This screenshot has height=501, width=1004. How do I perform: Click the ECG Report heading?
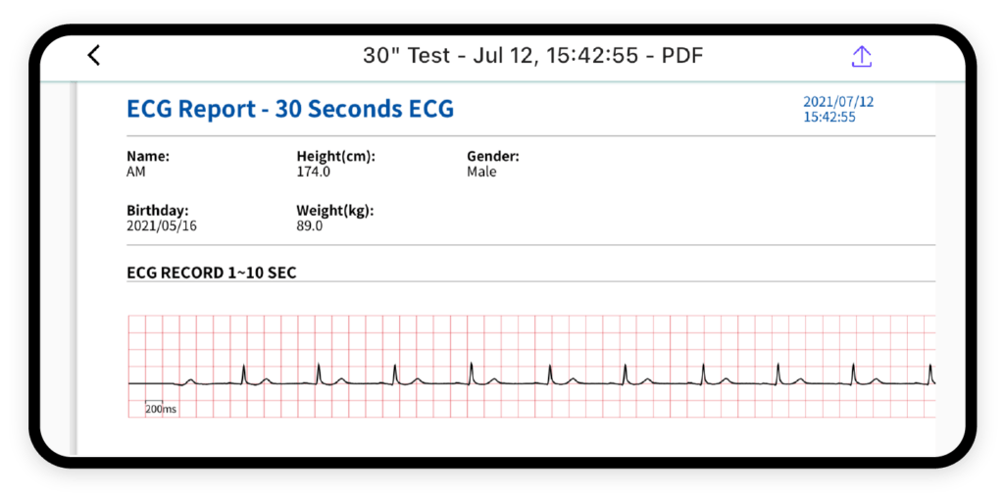[x=290, y=109]
